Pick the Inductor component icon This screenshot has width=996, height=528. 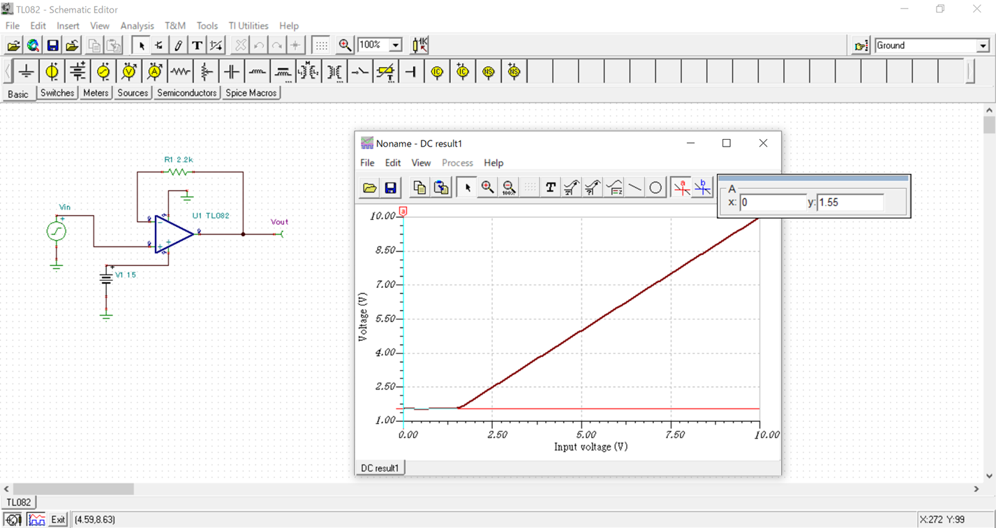(x=258, y=71)
